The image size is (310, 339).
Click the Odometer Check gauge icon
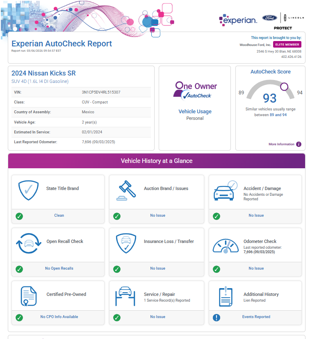[226, 245]
